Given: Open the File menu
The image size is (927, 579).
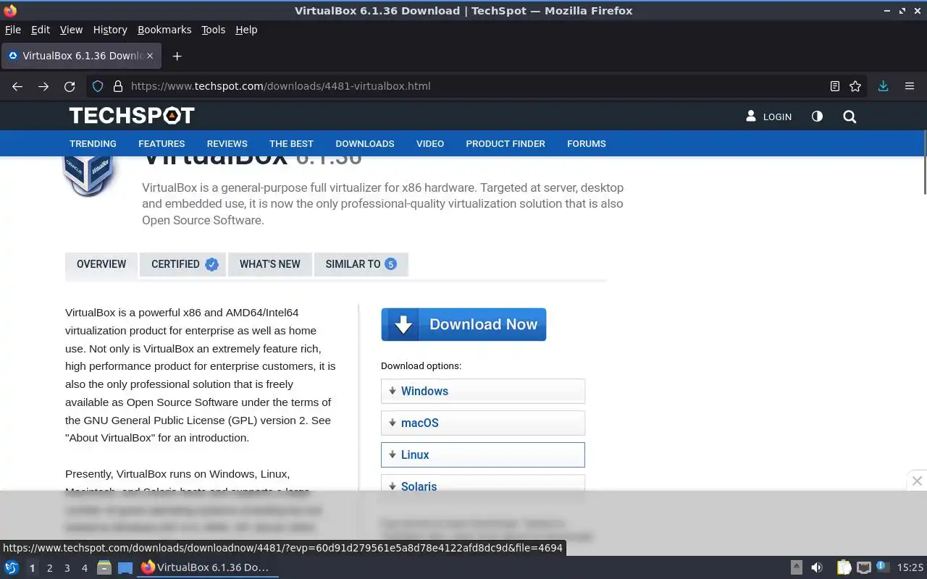Looking at the screenshot, I should tap(13, 30).
